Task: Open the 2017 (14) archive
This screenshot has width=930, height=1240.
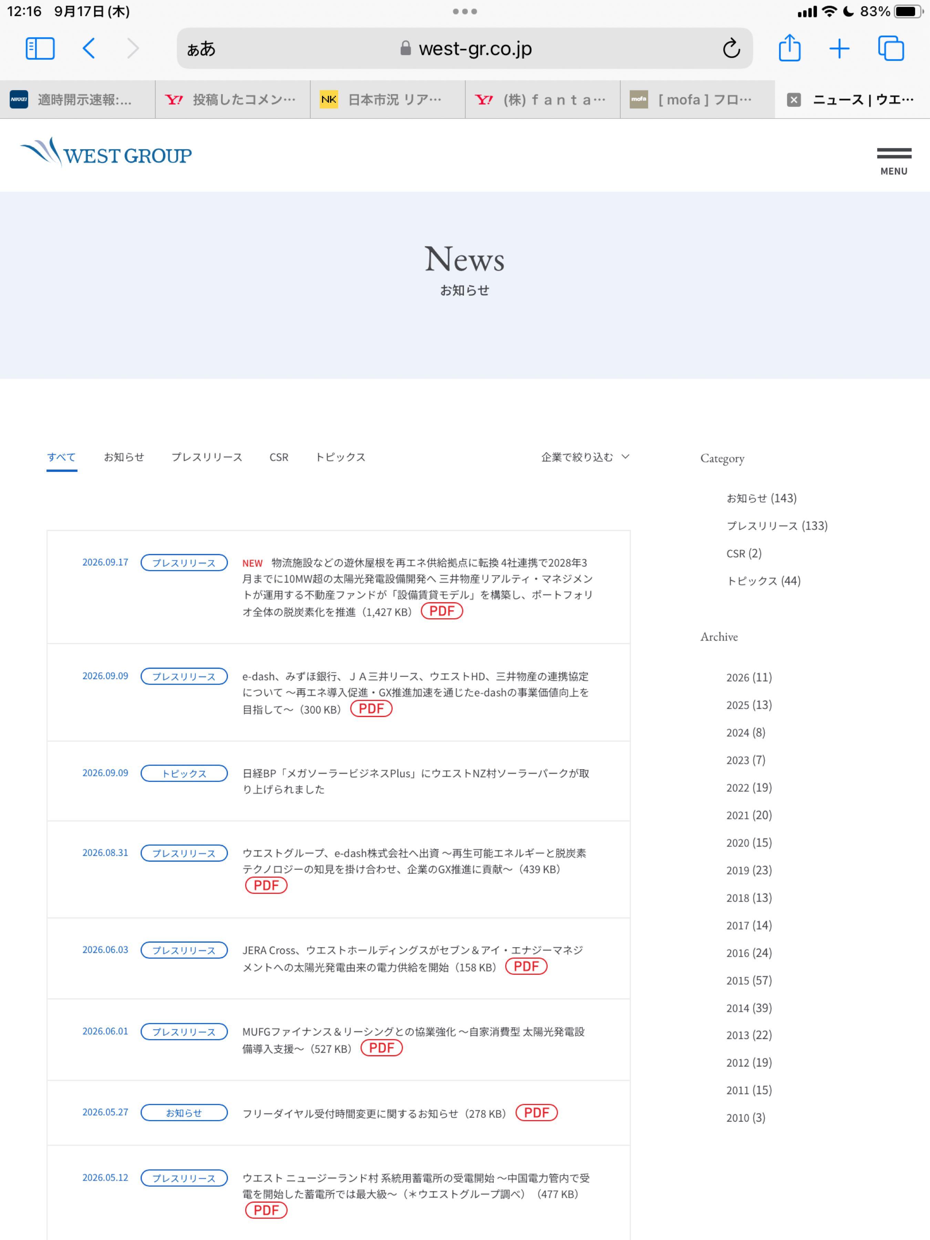Action: (x=749, y=925)
